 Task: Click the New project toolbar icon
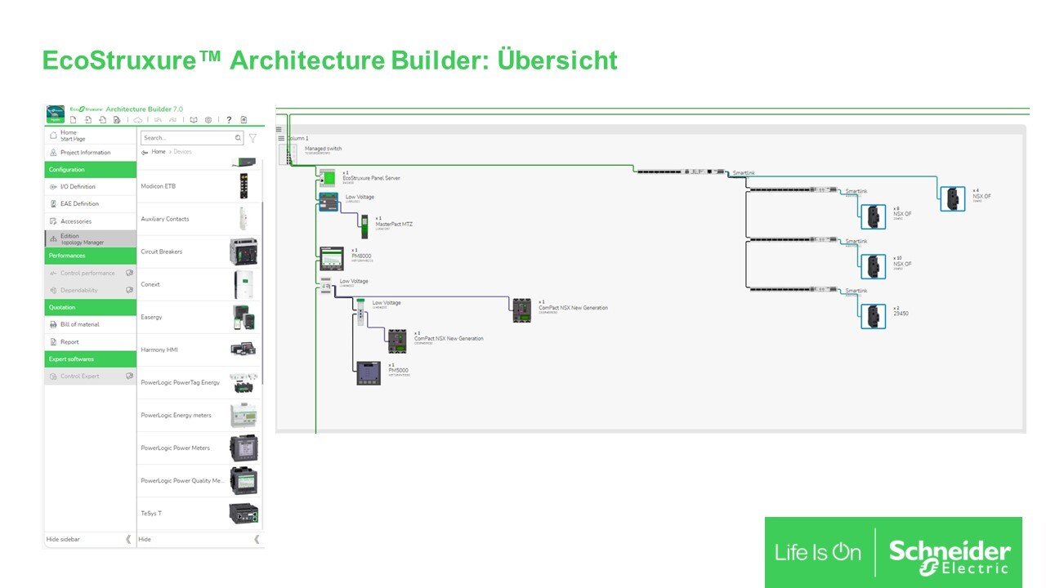coord(73,120)
